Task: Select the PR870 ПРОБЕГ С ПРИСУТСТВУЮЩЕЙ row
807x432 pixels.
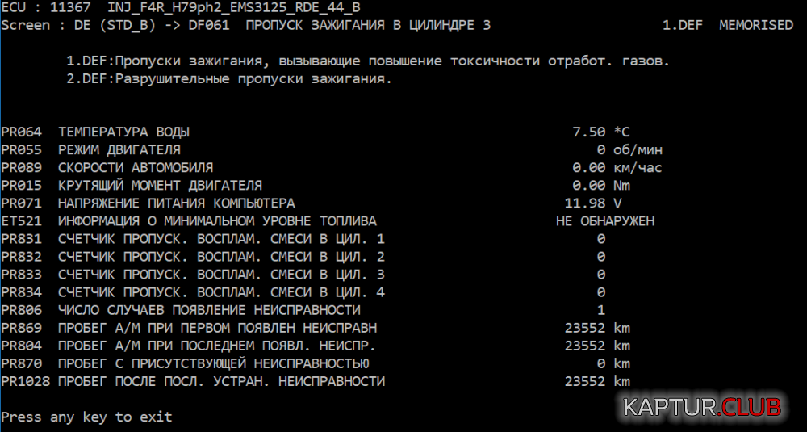Action: tap(185, 363)
